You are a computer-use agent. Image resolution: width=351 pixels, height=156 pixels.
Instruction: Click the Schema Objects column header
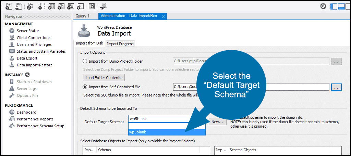tap(279, 150)
